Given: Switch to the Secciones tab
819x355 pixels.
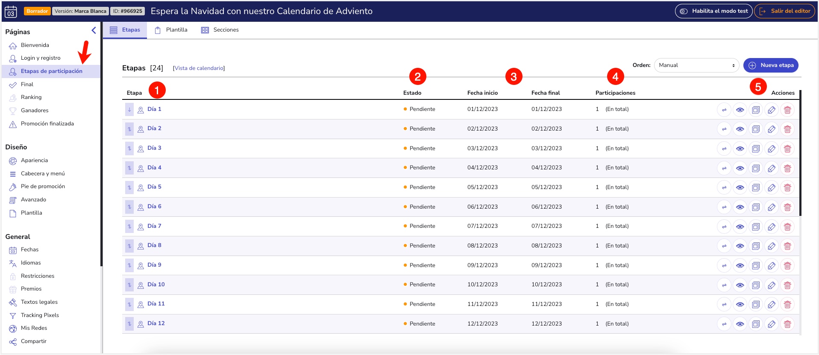Looking at the screenshot, I should click(220, 30).
